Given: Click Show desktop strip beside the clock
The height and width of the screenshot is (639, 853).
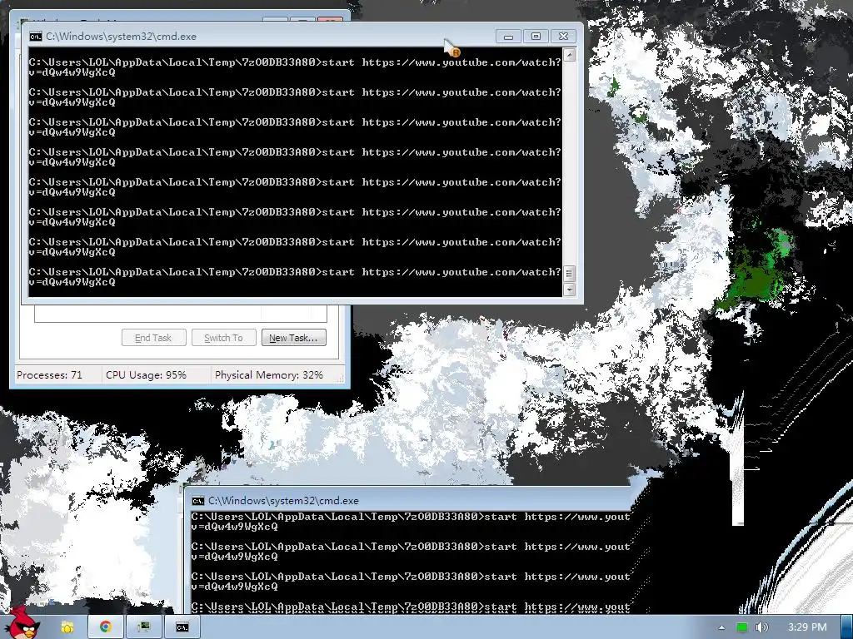Looking at the screenshot, I should coord(846,627).
